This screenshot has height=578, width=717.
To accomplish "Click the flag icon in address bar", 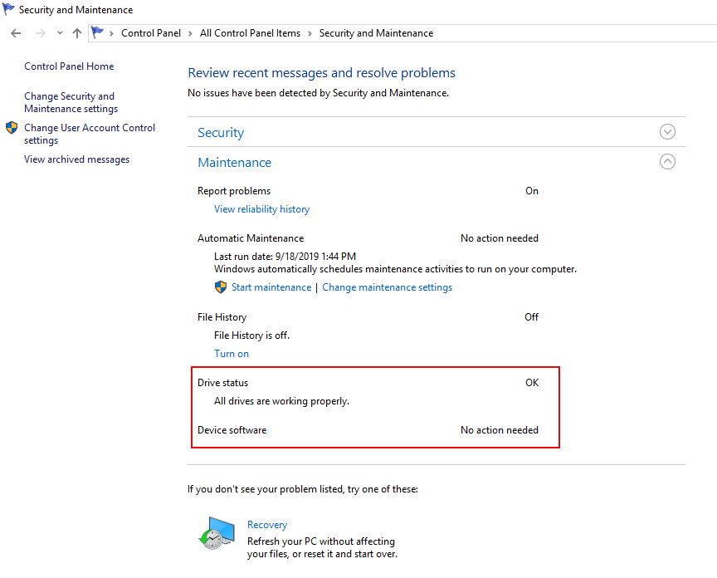I will [97, 32].
